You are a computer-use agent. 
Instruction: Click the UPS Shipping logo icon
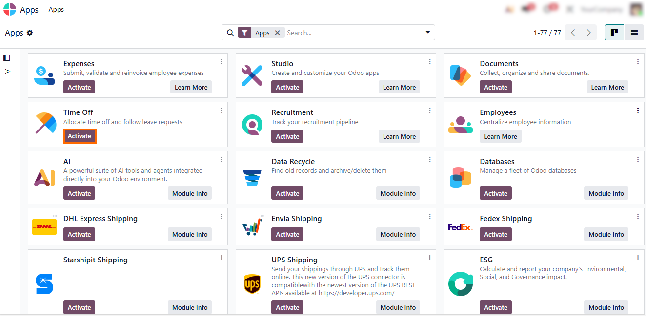(x=252, y=284)
